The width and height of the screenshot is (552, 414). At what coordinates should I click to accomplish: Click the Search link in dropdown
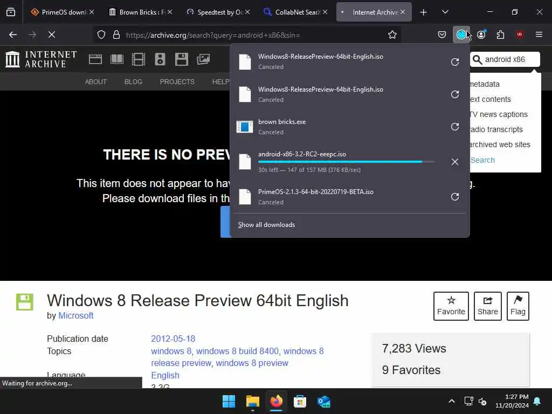click(482, 160)
